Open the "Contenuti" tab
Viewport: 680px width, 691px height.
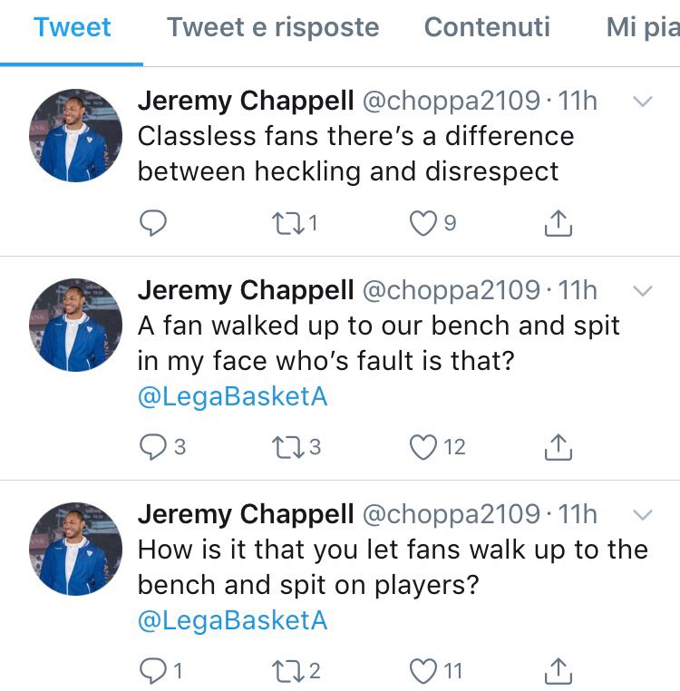(x=487, y=27)
